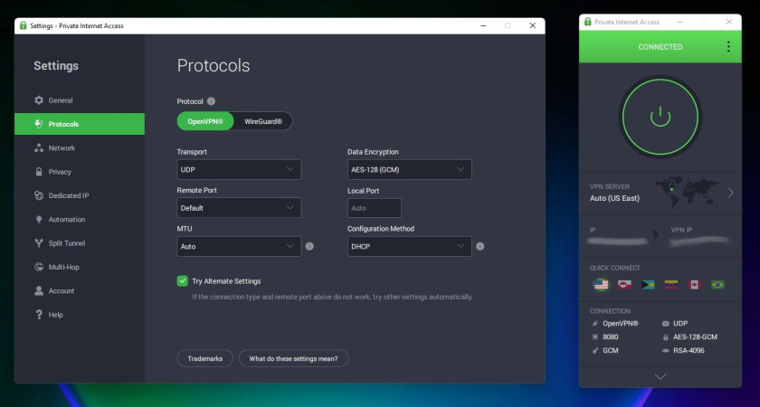Expand the VPN panel with the bottom chevron

click(660, 376)
